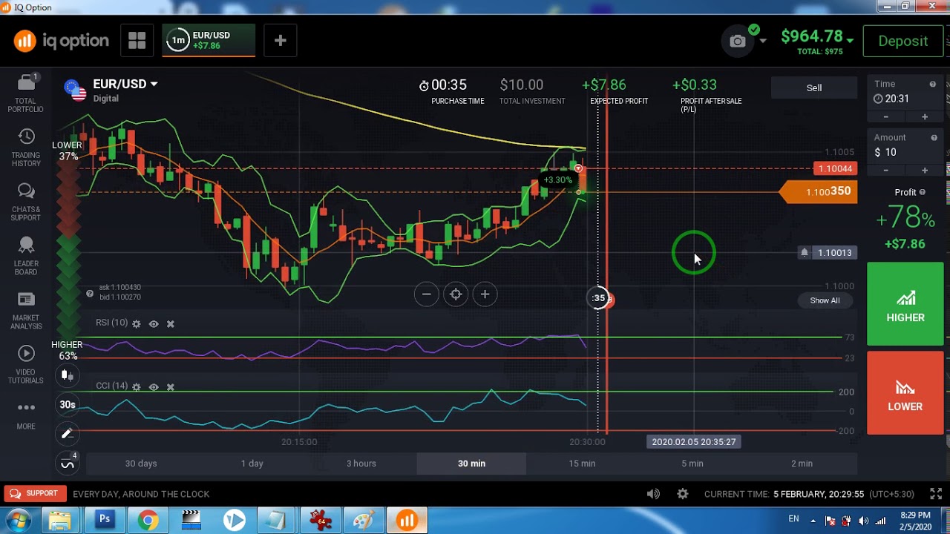Decrease trade amount with minus
Image resolution: width=950 pixels, height=534 pixels.
pyautogui.click(x=885, y=171)
